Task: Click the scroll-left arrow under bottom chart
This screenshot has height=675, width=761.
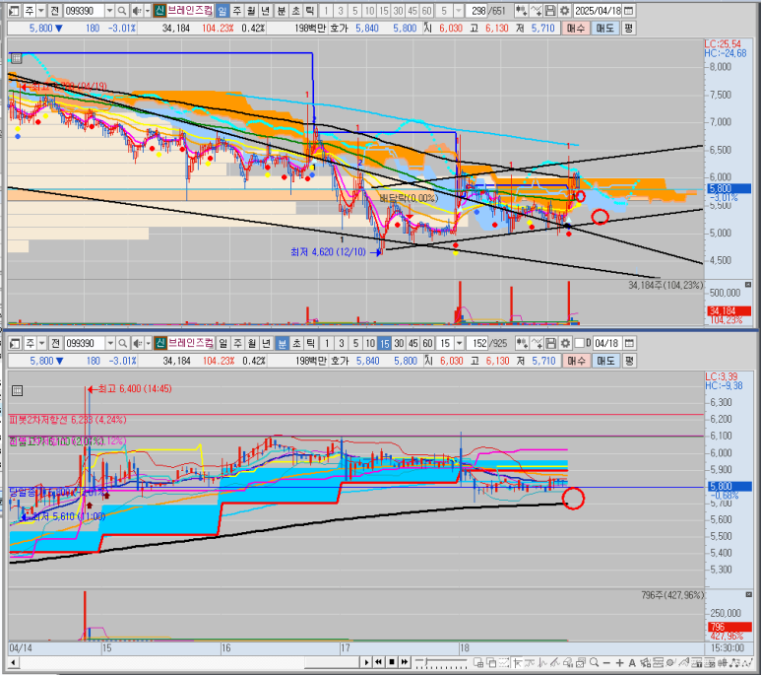Action: tap(13, 662)
